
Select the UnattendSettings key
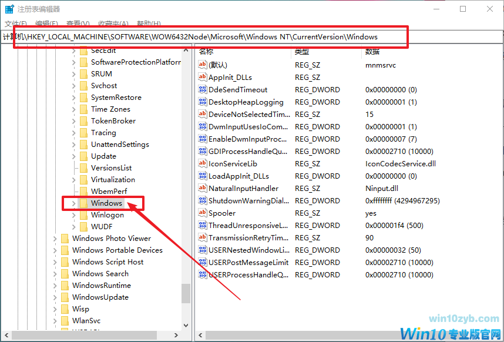[120, 145]
